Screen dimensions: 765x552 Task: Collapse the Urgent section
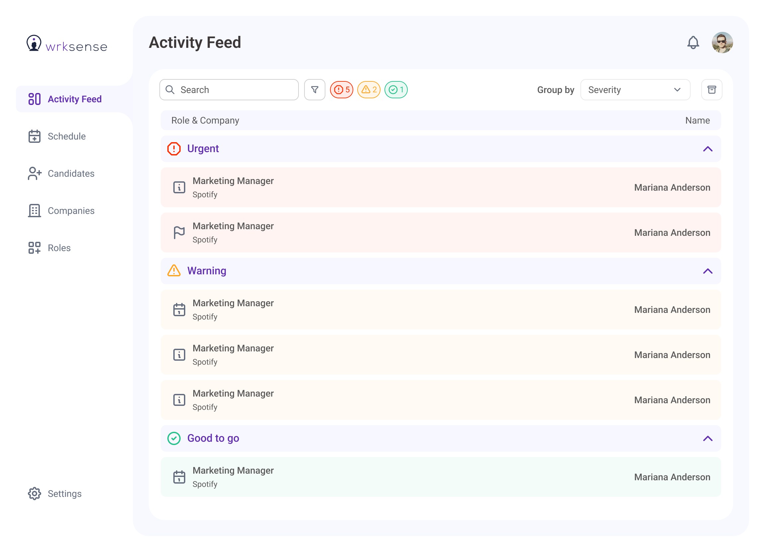708,149
